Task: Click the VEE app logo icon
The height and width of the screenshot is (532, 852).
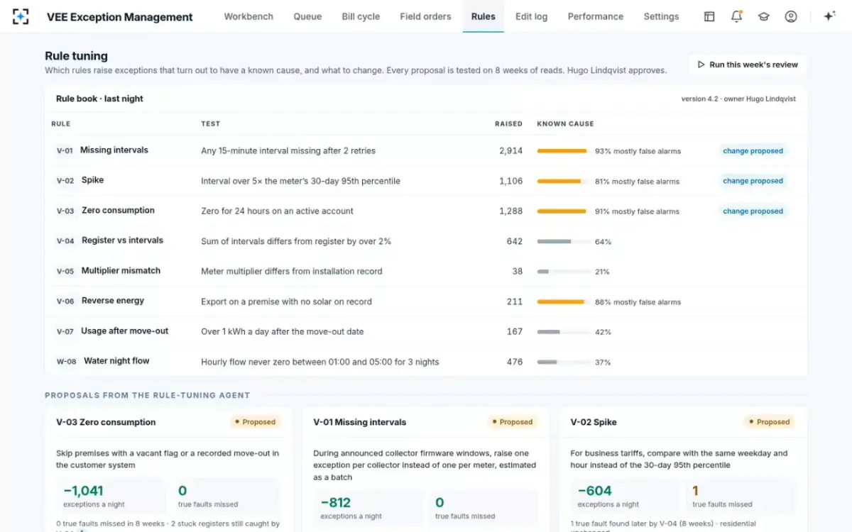Action: (x=21, y=16)
